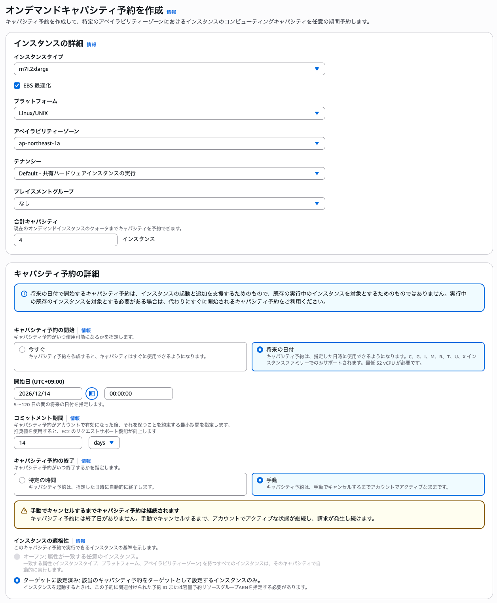Open the start date calendar picker
This screenshot has height=603, width=497.
pos(92,394)
